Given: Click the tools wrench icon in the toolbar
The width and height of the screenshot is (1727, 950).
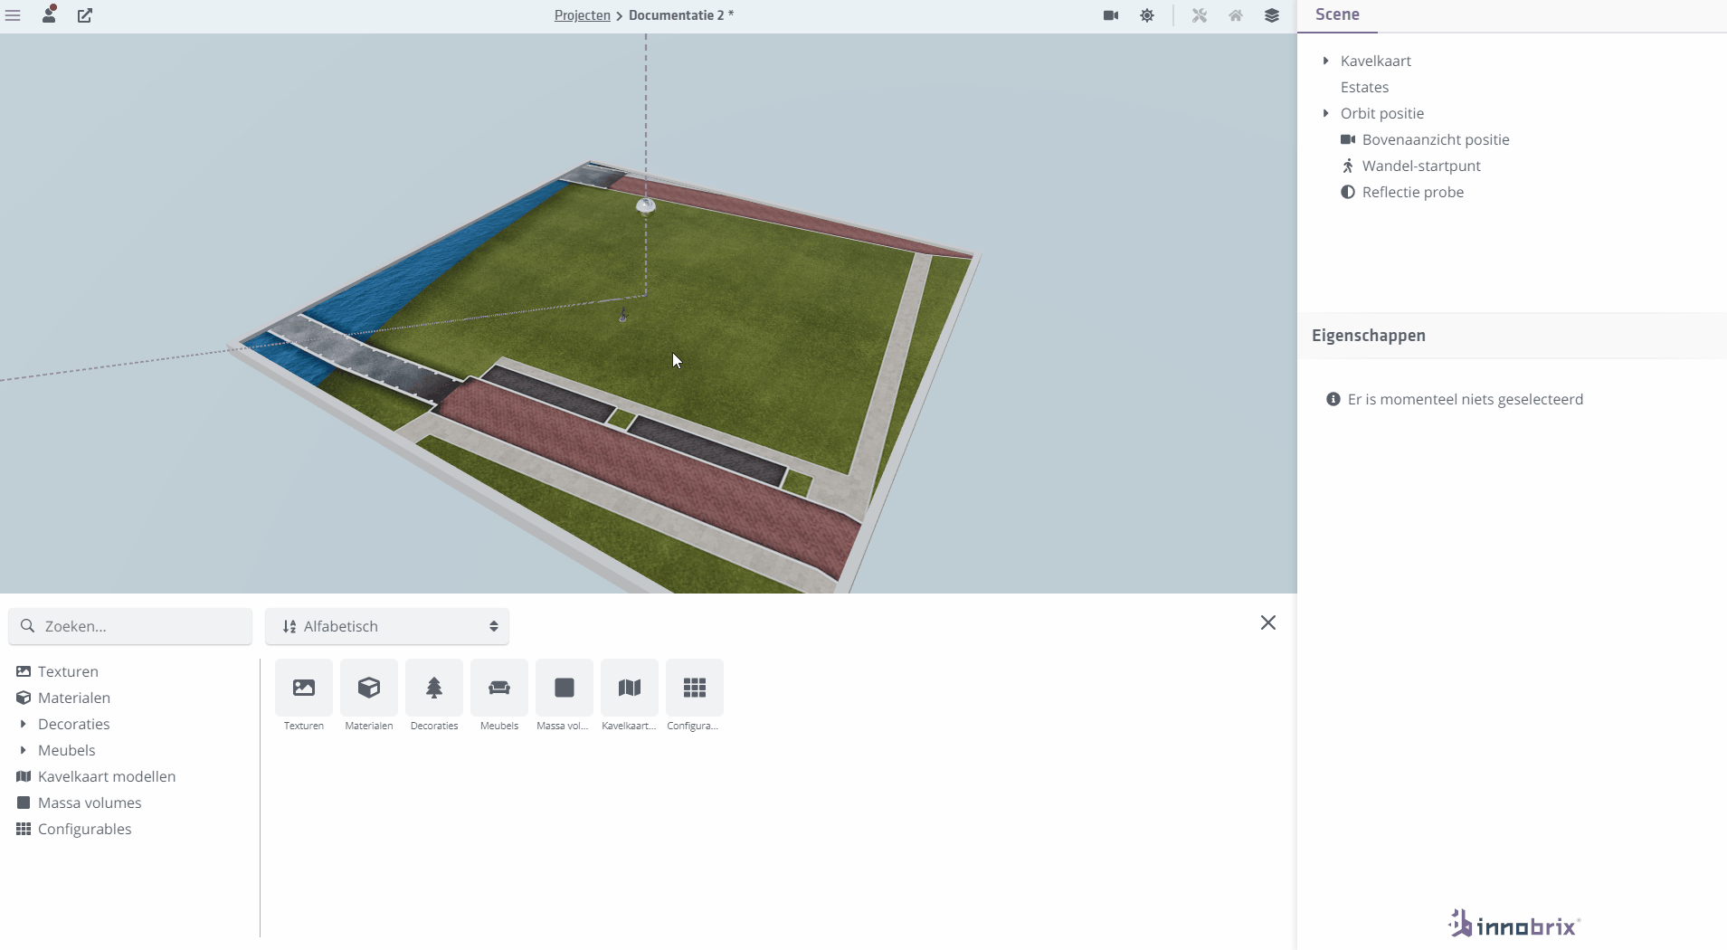Looking at the screenshot, I should pos(1200,15).
